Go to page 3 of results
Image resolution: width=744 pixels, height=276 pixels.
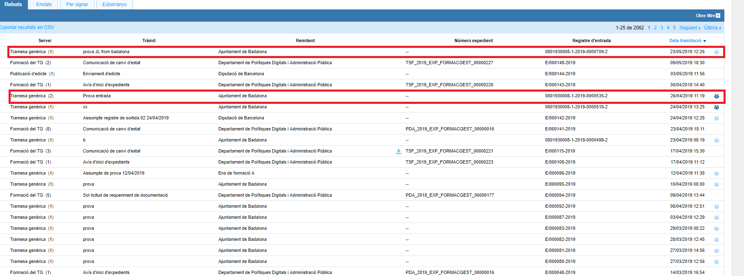tap(662, 28)
